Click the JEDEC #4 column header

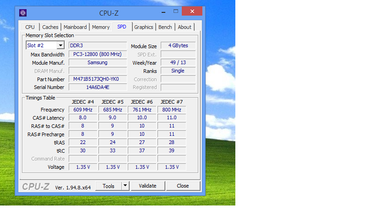point(83,102)
